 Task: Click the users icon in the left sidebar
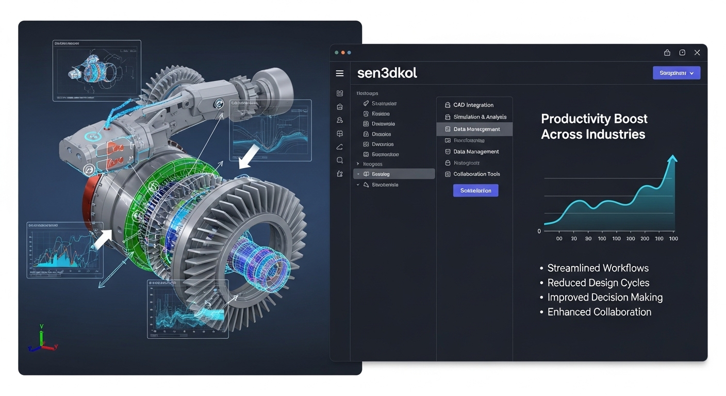pos(339,120)
